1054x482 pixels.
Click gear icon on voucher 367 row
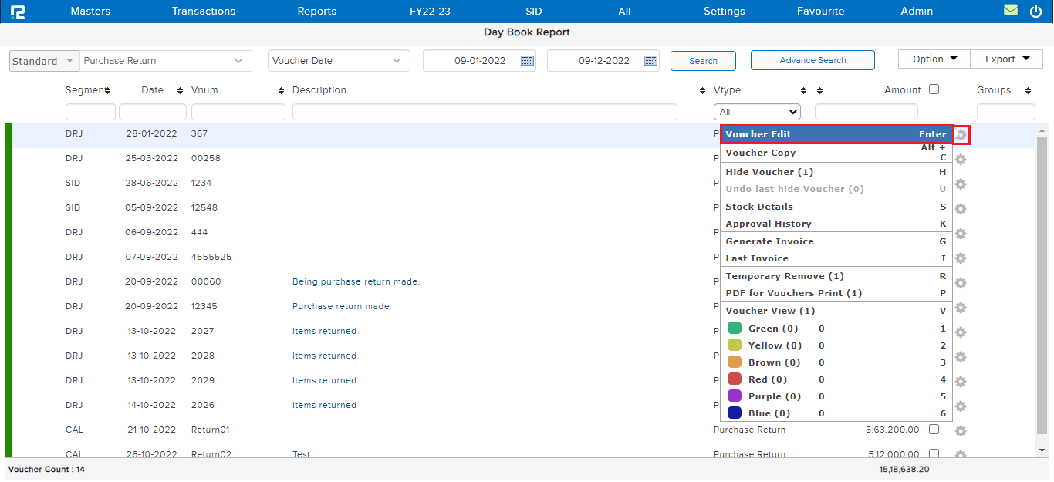(961, 135)
